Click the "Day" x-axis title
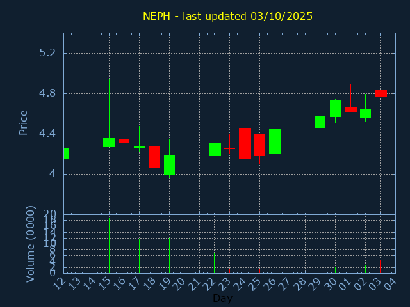This screenshot has height=307, width=410. tap(223, 298)
